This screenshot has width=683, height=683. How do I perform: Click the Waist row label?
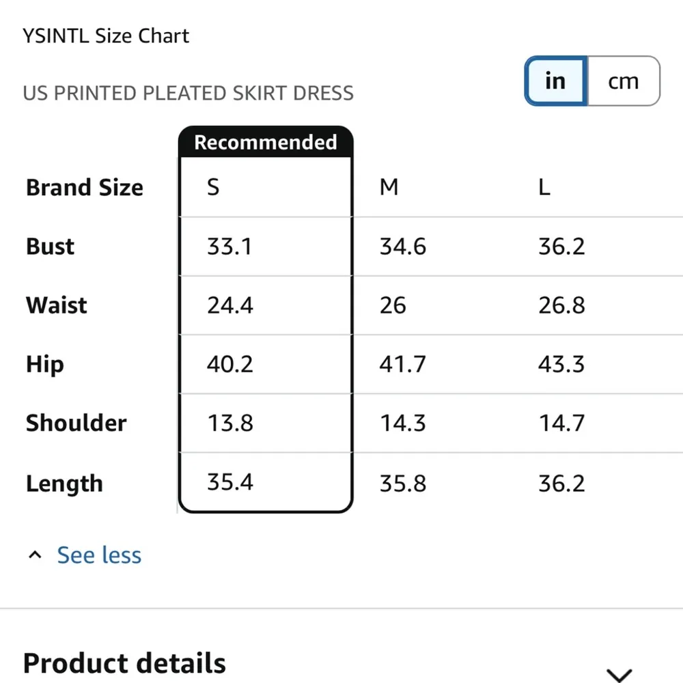click(x=56, y=305)
